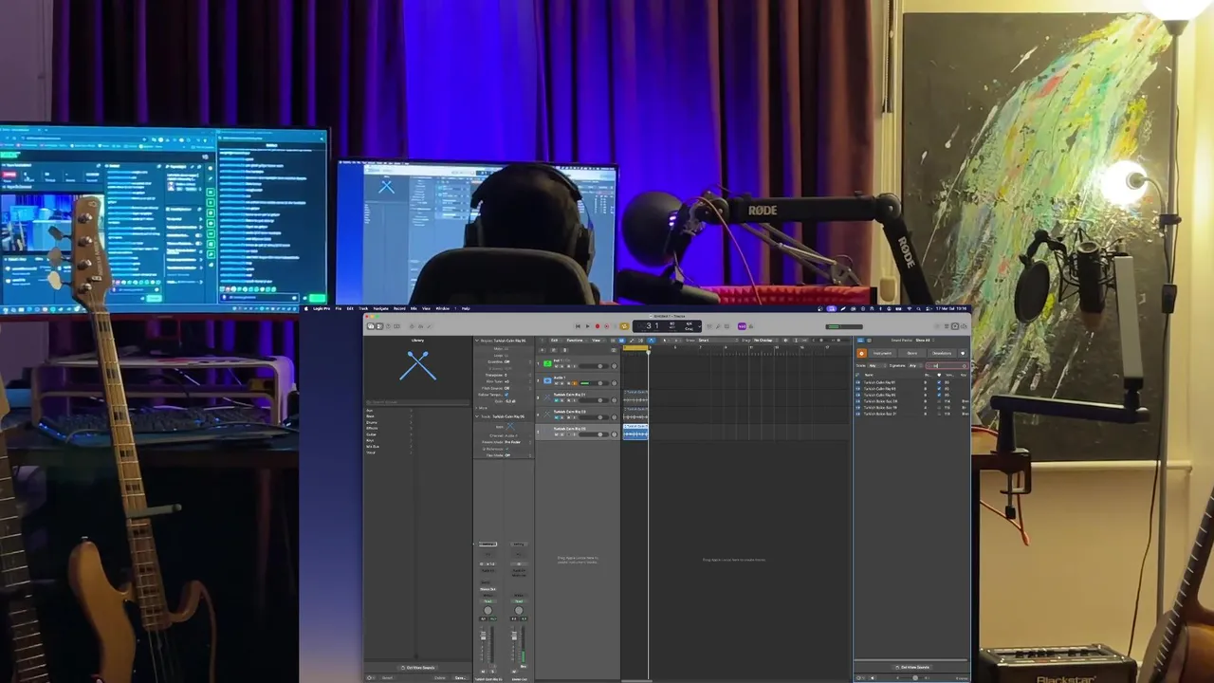Collapse the Track inspector disclosure triangle
The width and height of the screenshot is (1214, 683).
[x=477, y=416]
